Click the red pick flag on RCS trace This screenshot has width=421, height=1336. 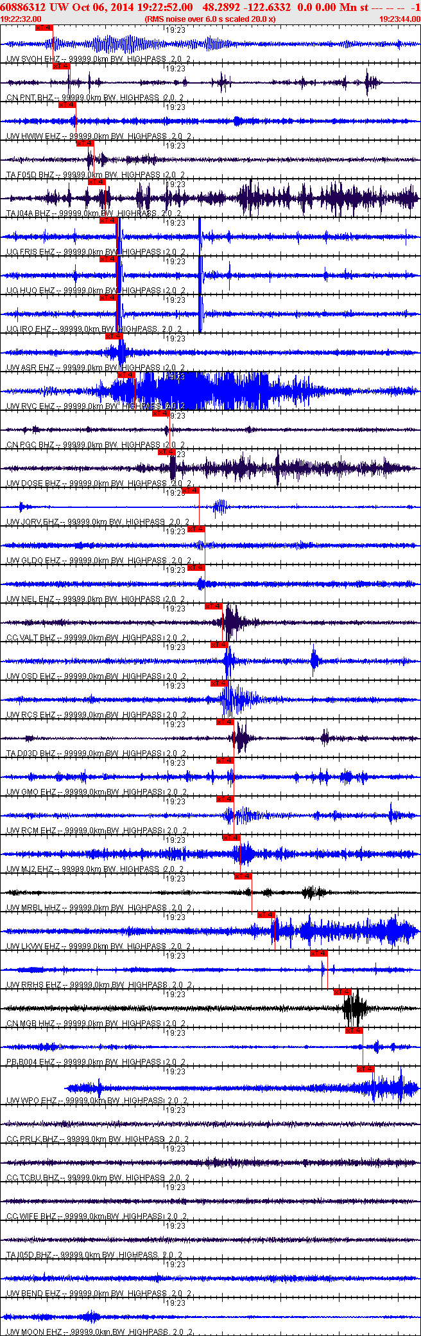[x=219, y=683]
